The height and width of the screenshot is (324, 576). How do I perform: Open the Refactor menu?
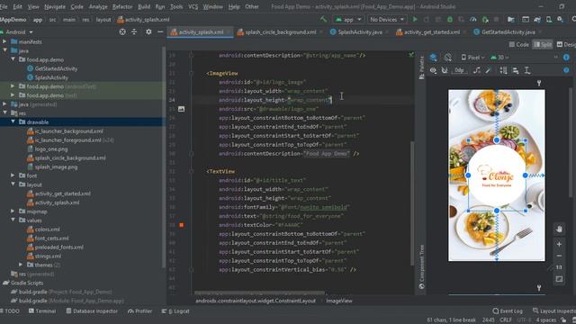pos(122,6)
